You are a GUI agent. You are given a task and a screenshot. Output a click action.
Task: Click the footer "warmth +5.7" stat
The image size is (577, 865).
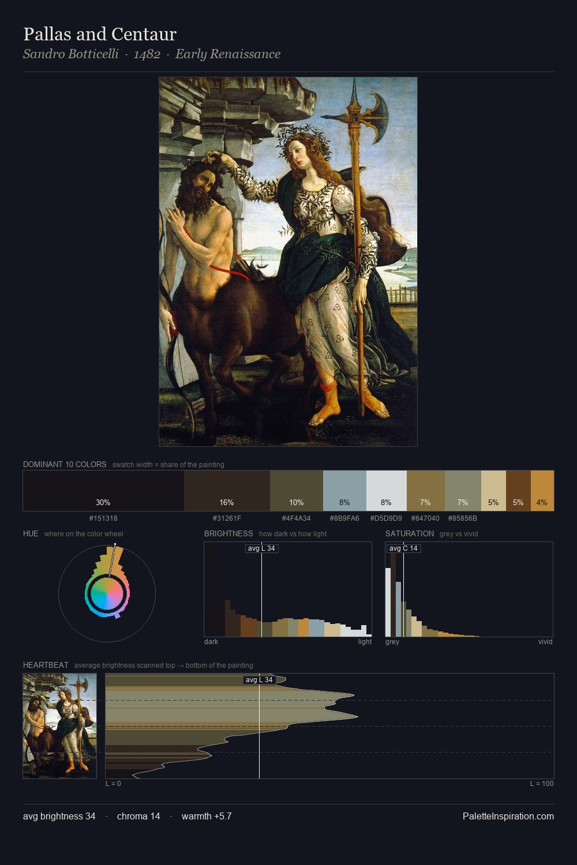[x=207, y=817]
